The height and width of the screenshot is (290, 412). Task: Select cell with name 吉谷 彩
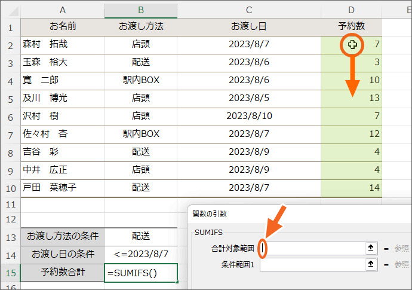[63, 152]
